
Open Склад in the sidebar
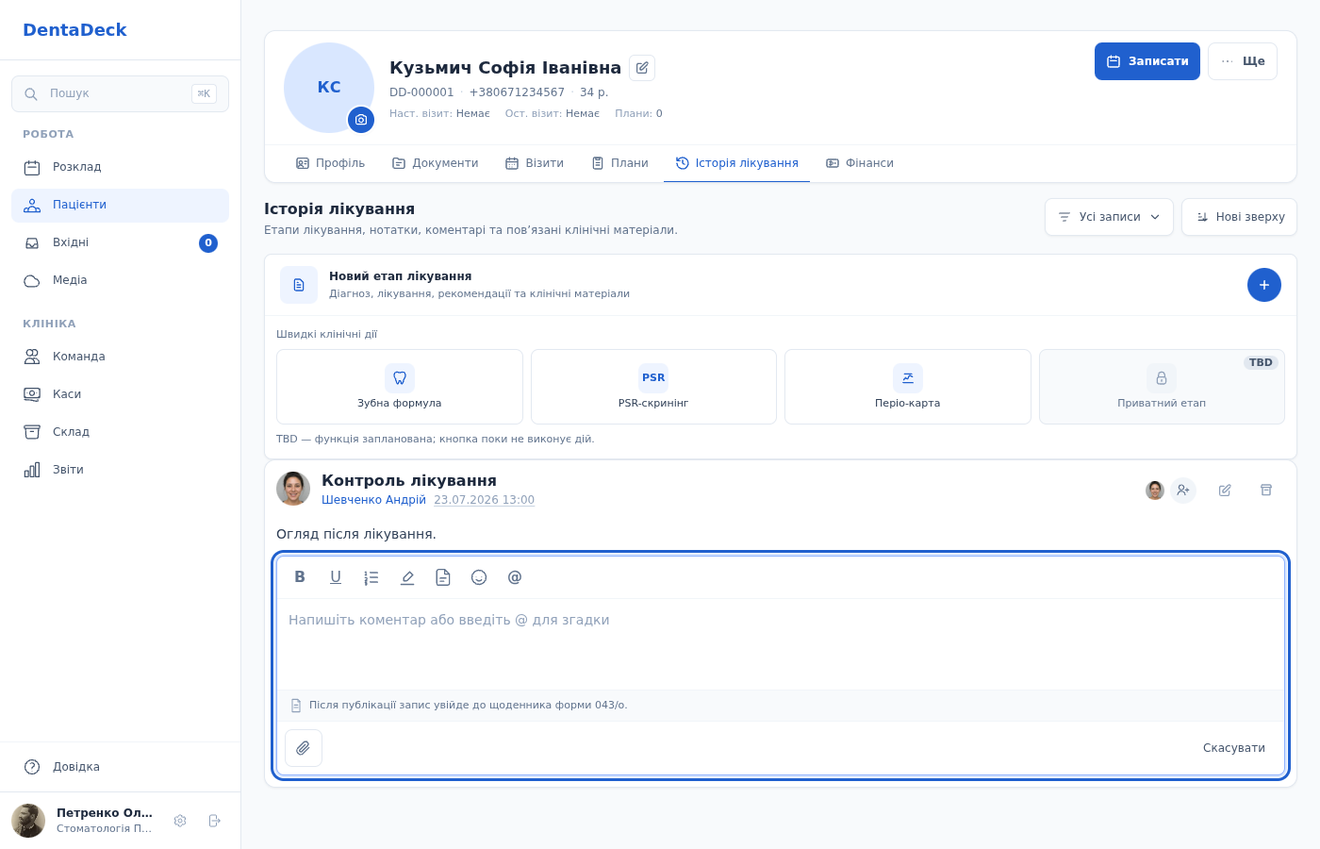(120, 432)
